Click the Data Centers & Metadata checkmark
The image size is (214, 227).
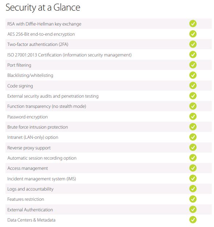[193, 220]
